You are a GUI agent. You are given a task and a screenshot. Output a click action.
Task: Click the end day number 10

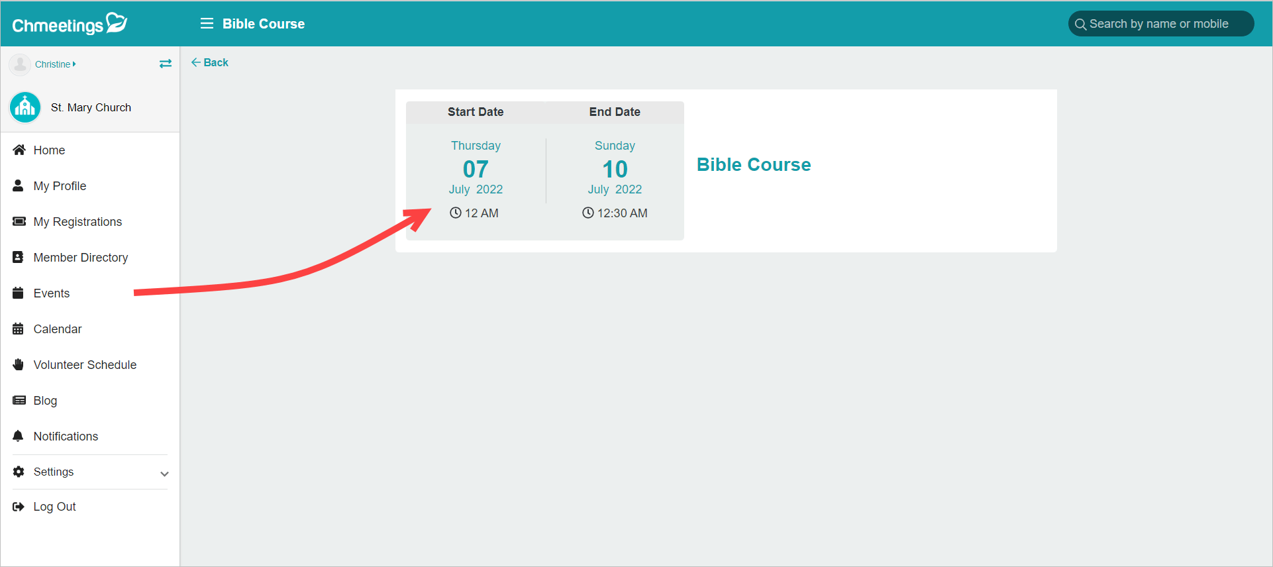(615, 169)
